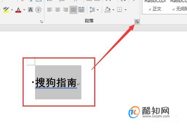The width and height of the screenshot is (187, 132).
Task: Click the selected text 搜狗指南
Action: (56, 82)
